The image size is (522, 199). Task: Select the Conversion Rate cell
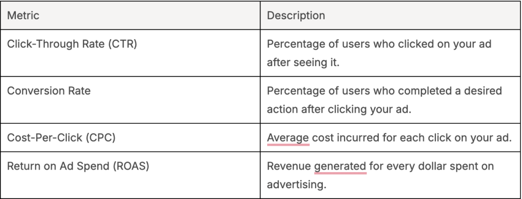[130, 100]
